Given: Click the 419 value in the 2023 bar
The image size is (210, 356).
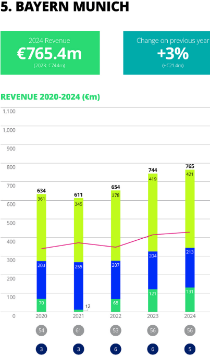Looking at the screenshot, I should pyautogui.click(x=153, y=179).
